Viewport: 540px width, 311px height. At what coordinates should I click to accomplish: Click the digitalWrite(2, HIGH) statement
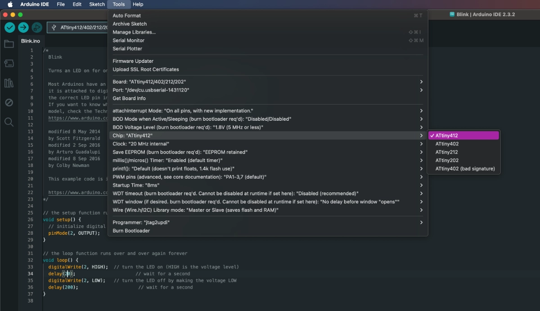[x=78, y=267]
